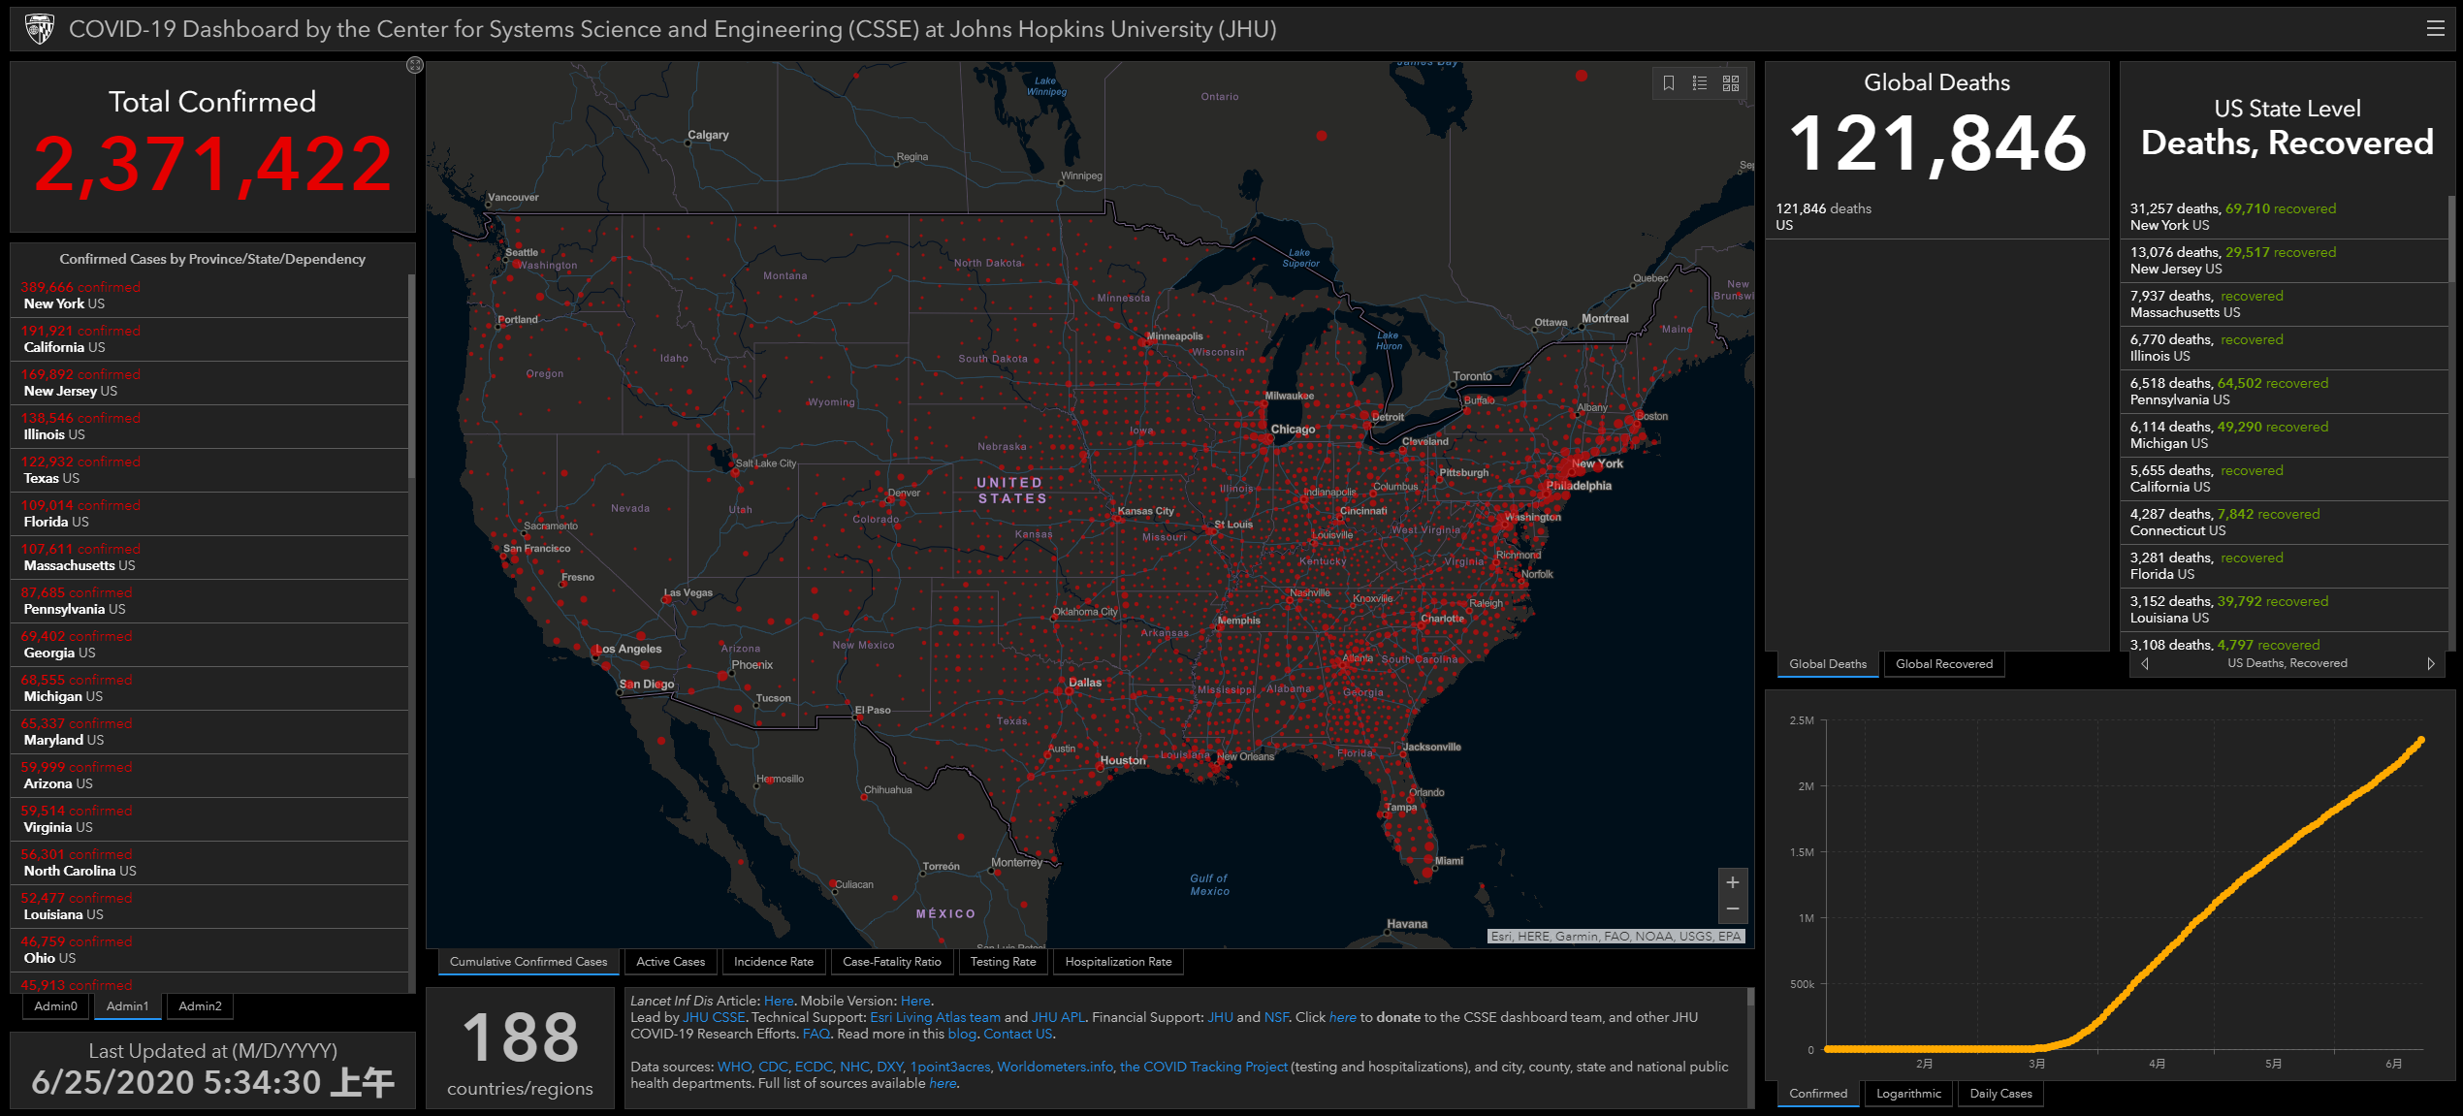Viewport: 2463px width, 1116px height.
Task: Open the FAQ link
Action: click(816, 1034)
